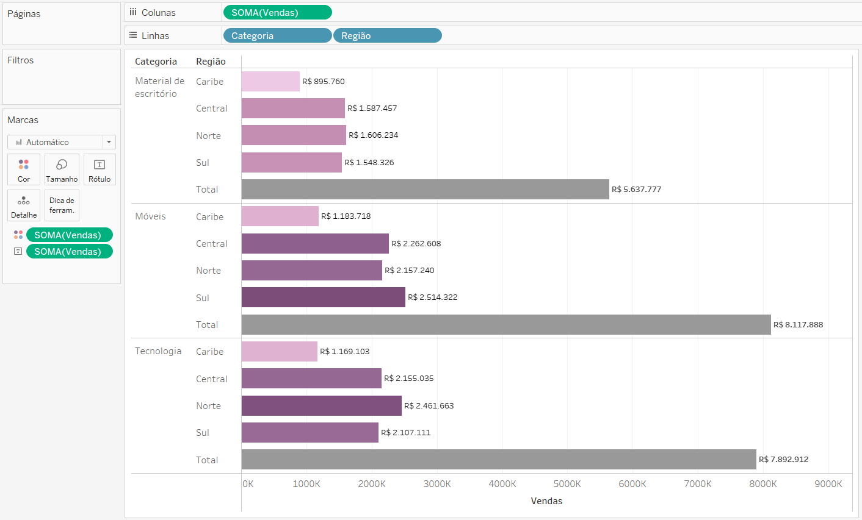Screen dimensions: 862x520
Task: Click Total row label under Material de escritório
Action: pyautogui.click(x=207, y=190)
